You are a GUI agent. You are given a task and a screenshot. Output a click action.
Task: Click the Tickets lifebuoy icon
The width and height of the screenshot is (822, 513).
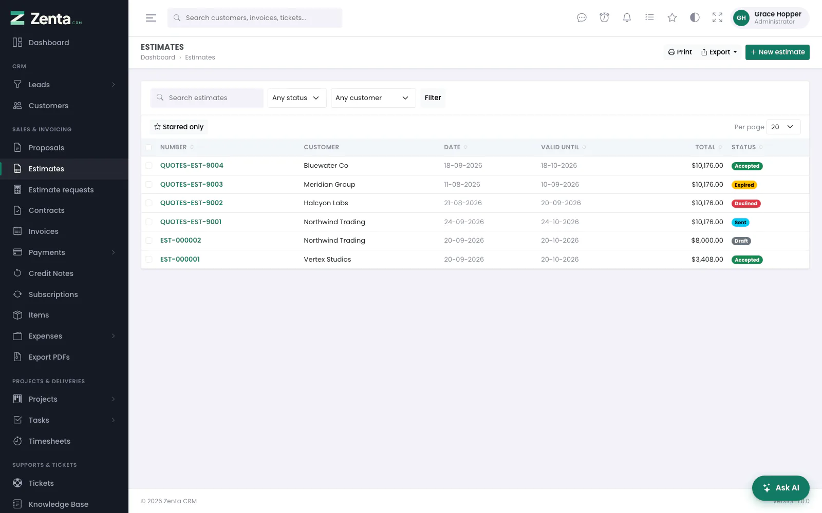click(17, 483)
